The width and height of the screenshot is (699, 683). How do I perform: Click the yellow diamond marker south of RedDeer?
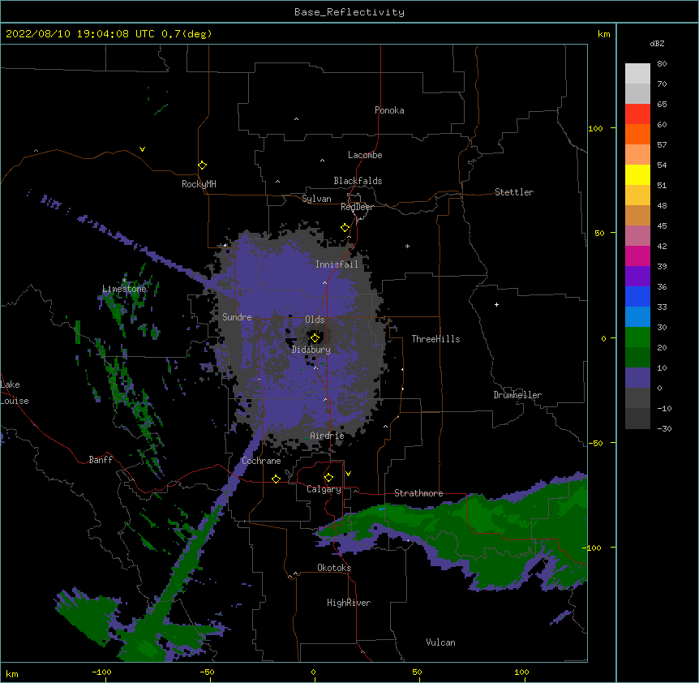(345, 227)
